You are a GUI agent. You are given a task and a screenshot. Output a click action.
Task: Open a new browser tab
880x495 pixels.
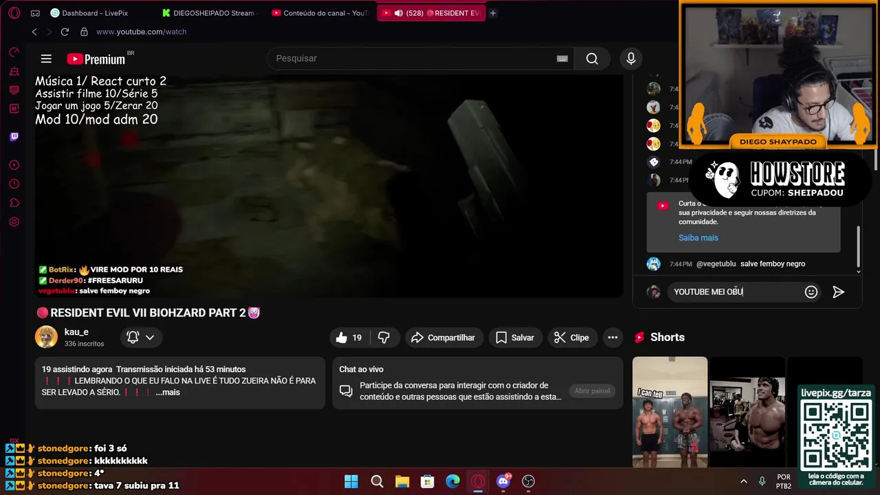pos(493,13)
